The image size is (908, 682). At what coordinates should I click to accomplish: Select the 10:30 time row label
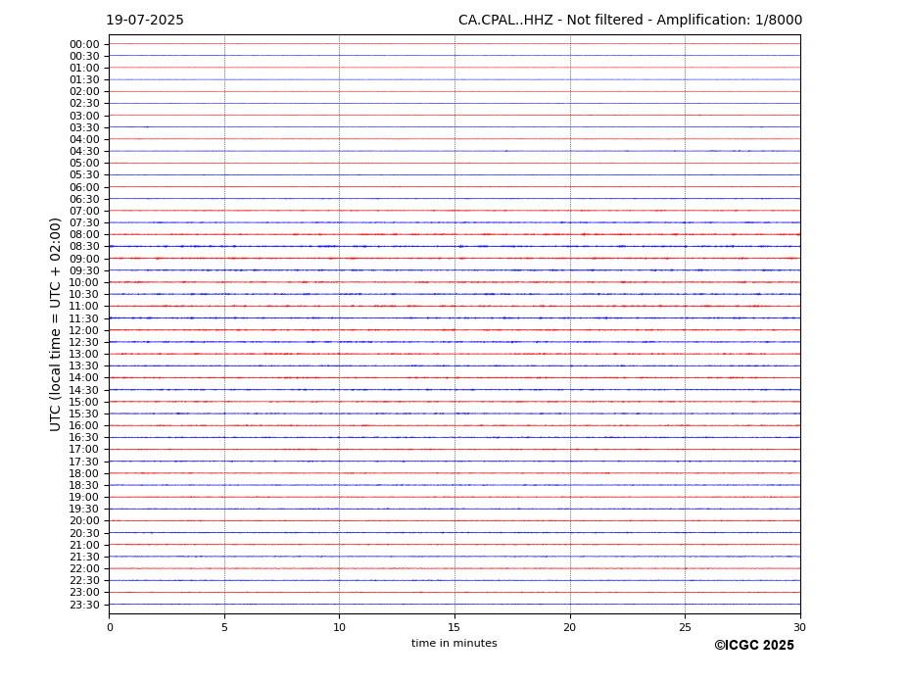click(x=84, y=294)
